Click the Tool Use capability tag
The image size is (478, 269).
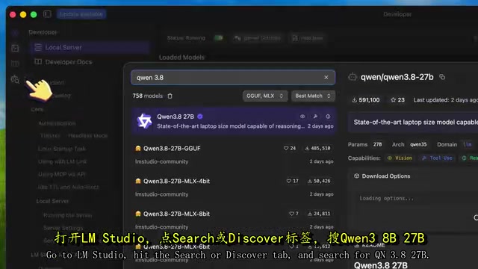pyautogui.click(x=437, y=158)
